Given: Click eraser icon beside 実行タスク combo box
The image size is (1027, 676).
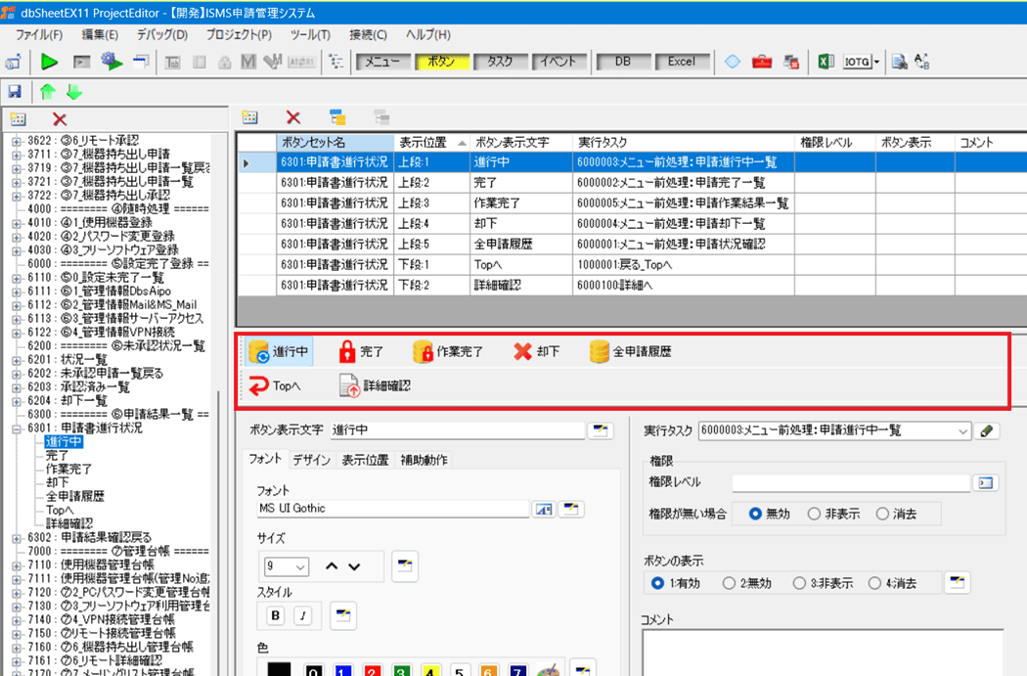Looking at the screenshot, I should [988, 430].
